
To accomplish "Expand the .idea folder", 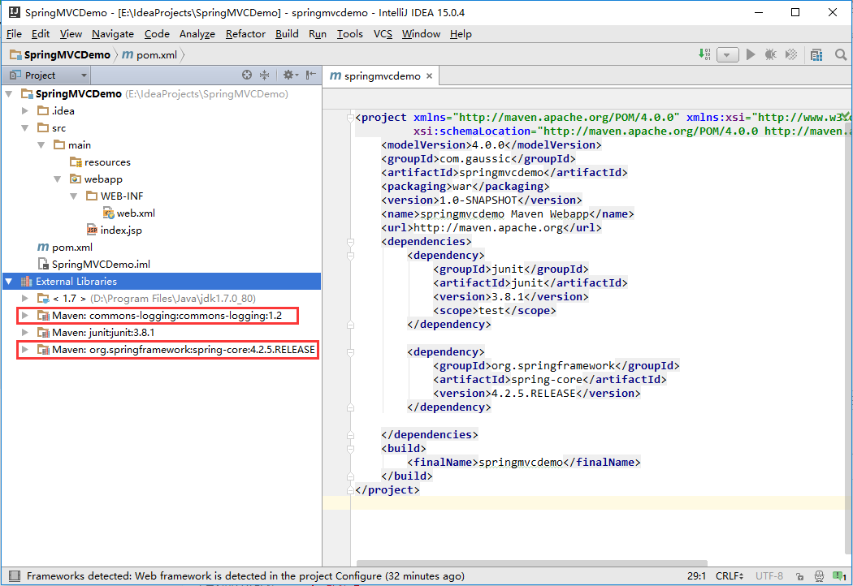I will (25, 111).
